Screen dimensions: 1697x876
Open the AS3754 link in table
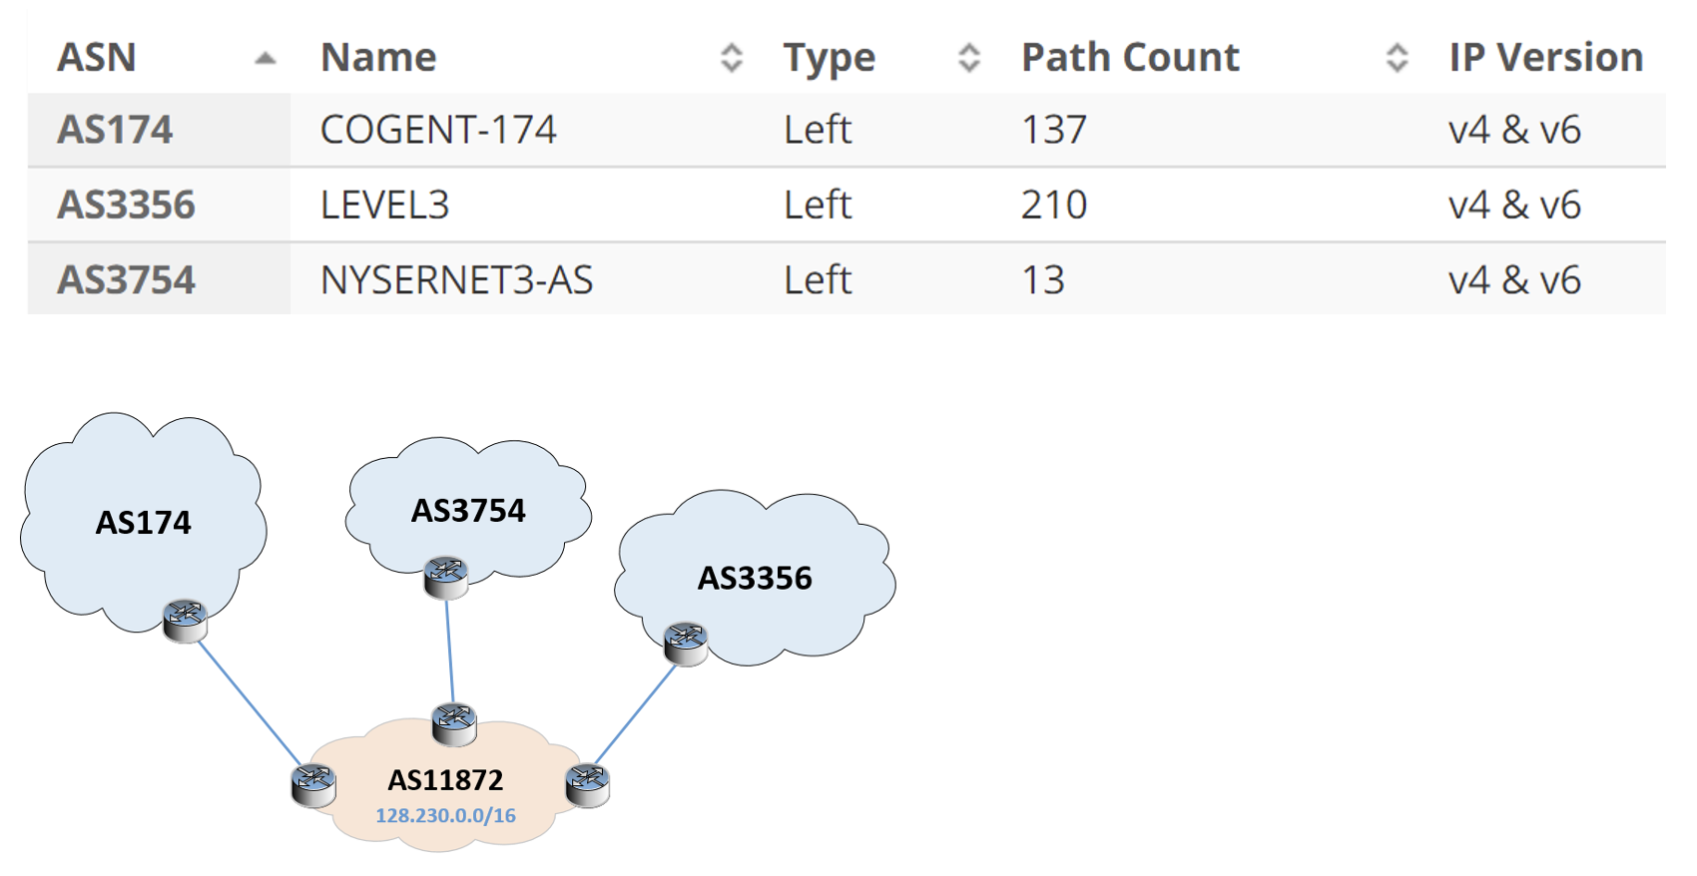(x=126, y=279)
